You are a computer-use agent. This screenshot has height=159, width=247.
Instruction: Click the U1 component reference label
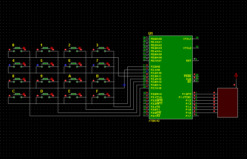[x=151, y=33]
